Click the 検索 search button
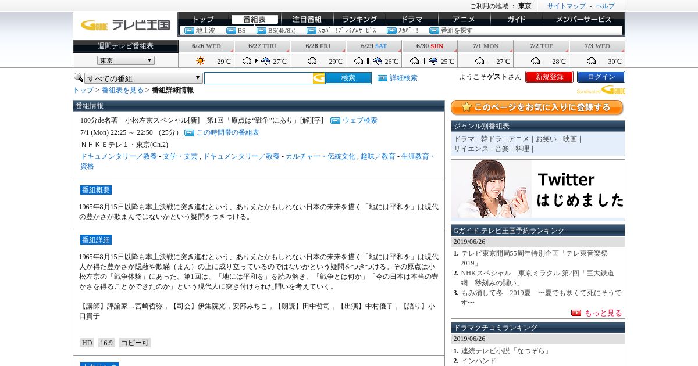Screen dimensions: 698x366 tap(348, 78)
